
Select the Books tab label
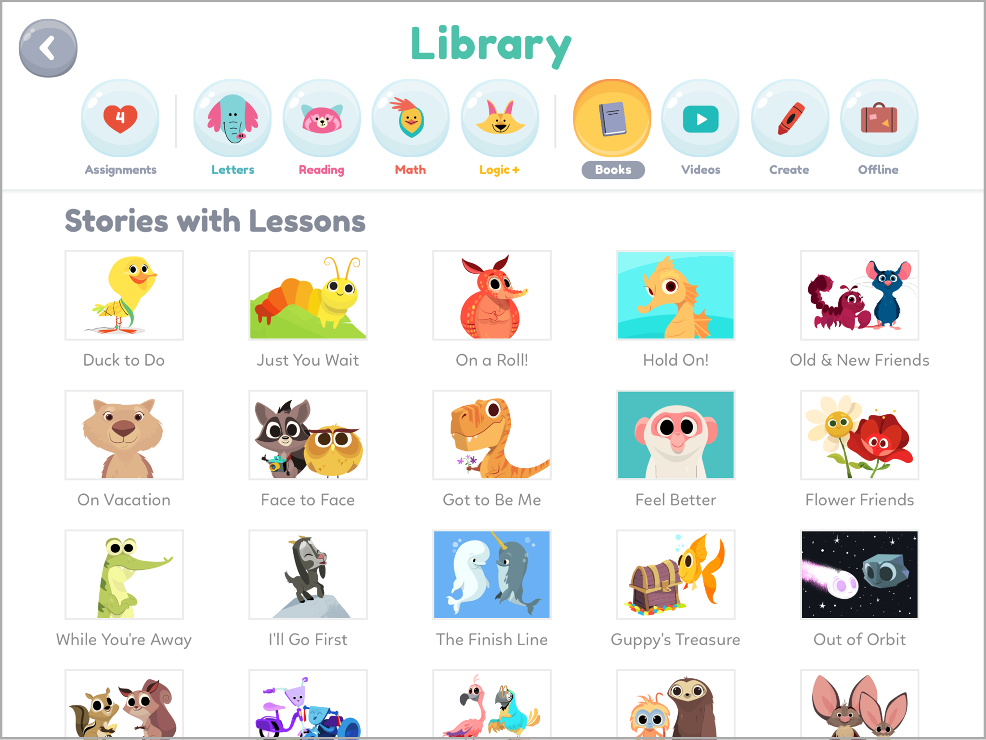tap(613, 170)
